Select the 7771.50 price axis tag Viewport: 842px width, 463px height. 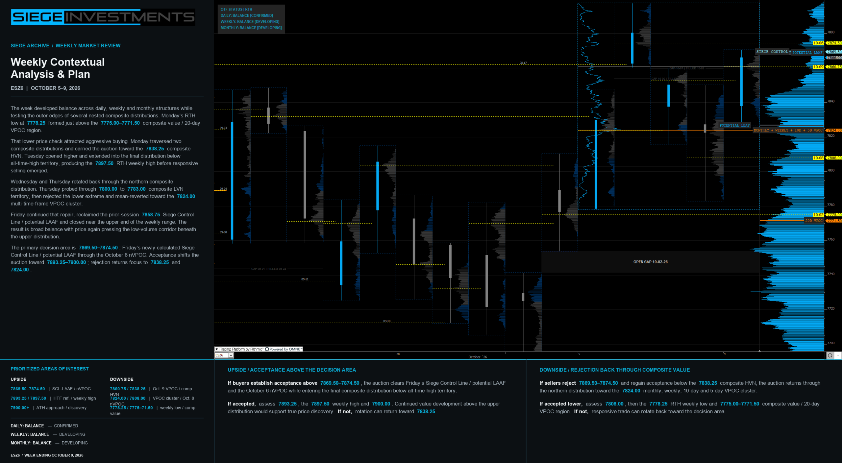834,221
